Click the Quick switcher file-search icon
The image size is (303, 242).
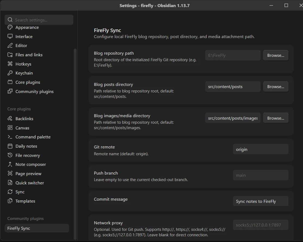(x=10, y=182)
